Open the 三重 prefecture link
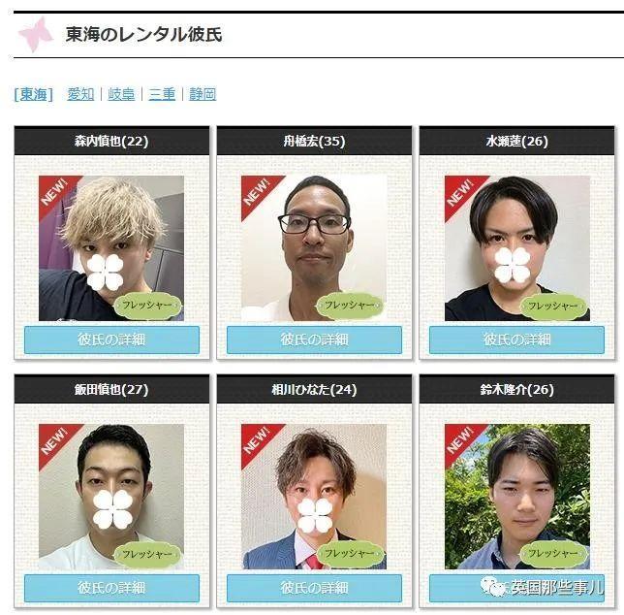 tap(162, 94)
